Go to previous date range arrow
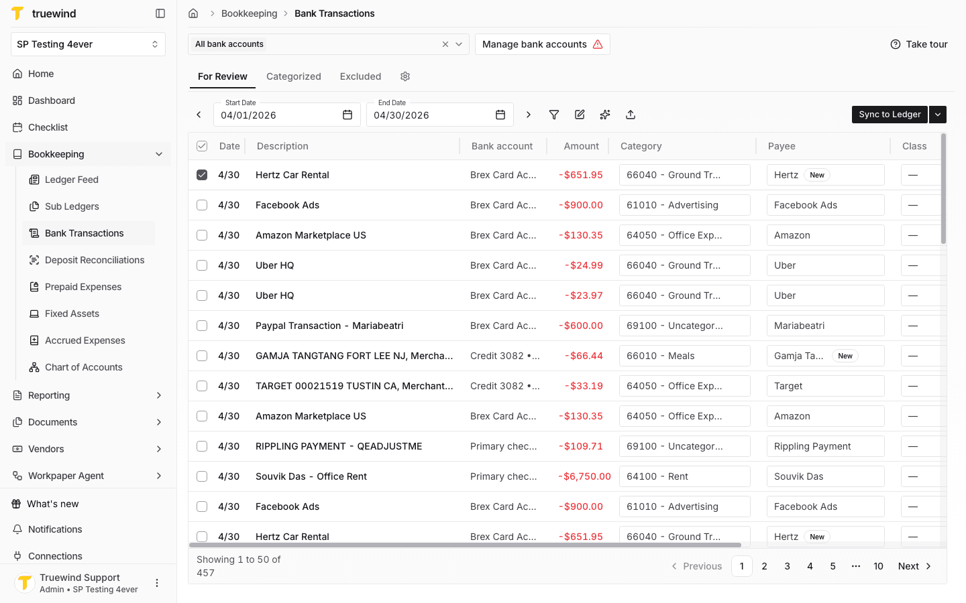This screenshot has width=966, height=603. (x=199, y=115)
